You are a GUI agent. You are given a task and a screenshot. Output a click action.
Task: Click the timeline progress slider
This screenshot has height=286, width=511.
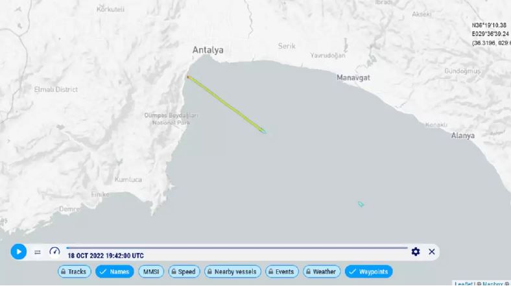pyautogui.click(x=237, y=248)
